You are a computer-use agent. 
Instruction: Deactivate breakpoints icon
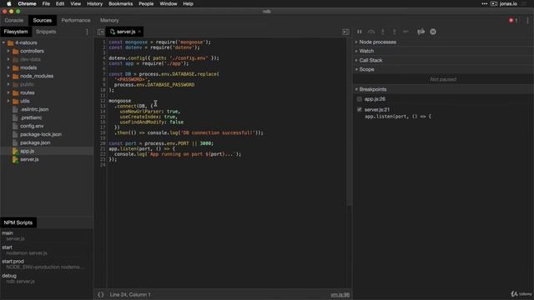click(421, 32)
